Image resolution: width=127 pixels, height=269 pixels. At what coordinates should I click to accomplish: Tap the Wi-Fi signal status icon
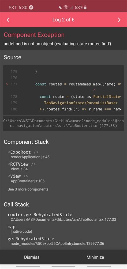(66, 7)
